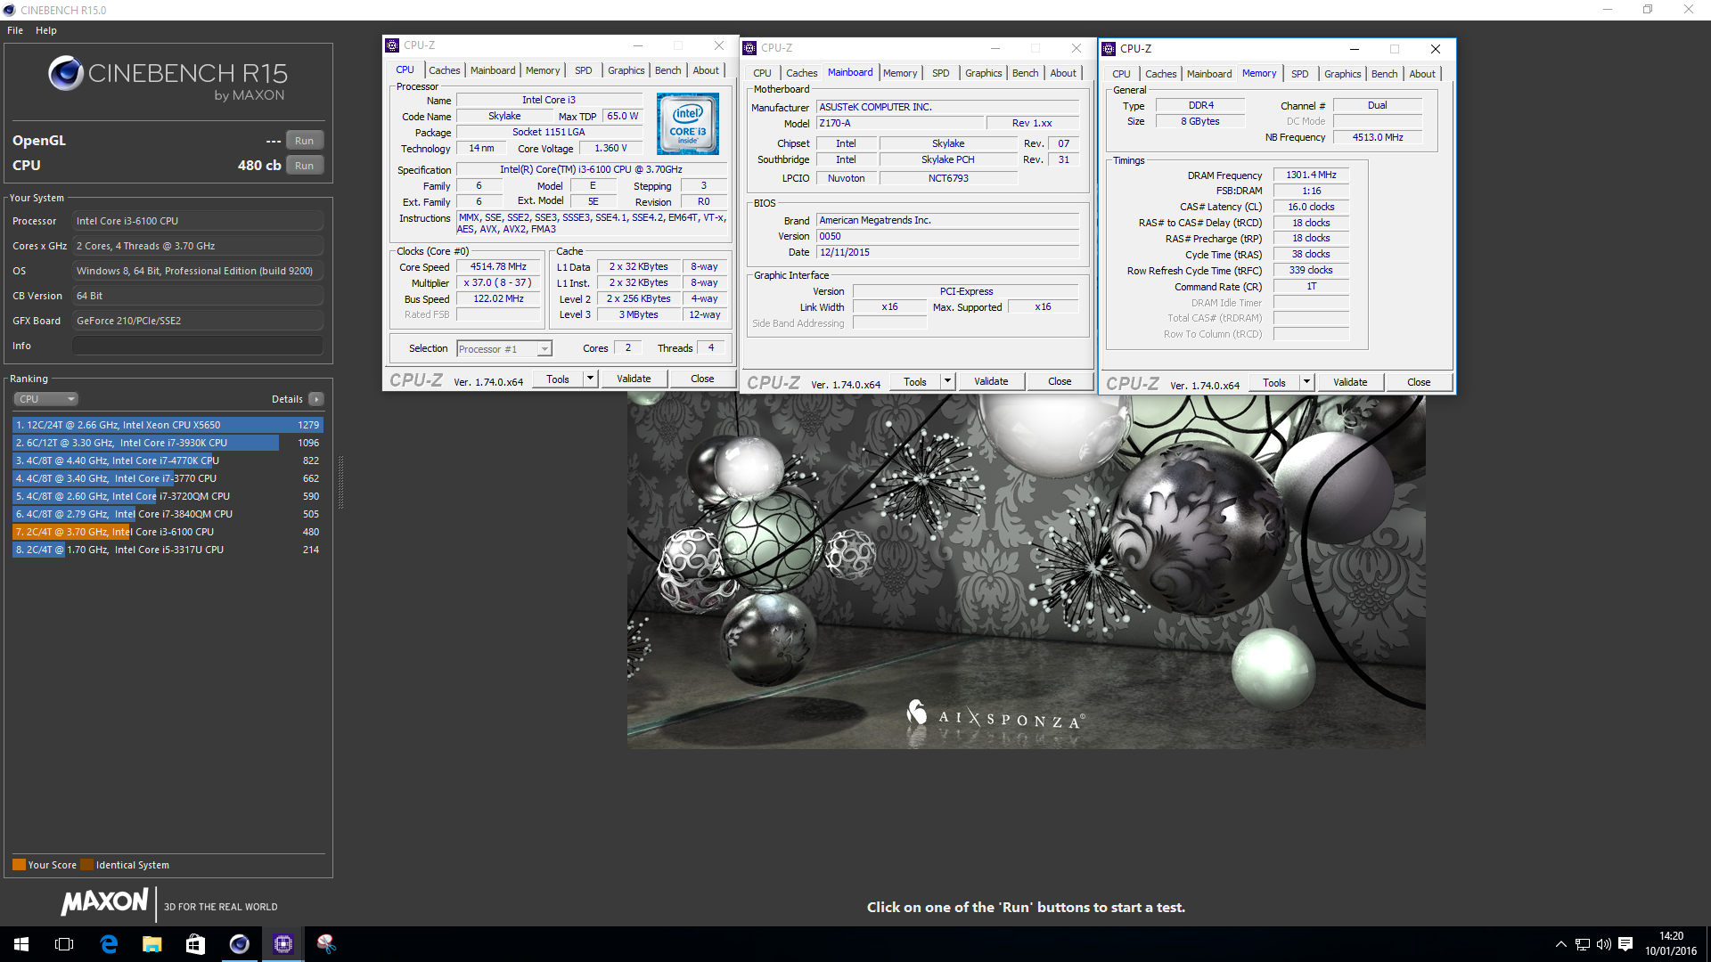Click the Your Score orange legend swatch
Viewport: 1711px width, 962px height.
point(19,864)
